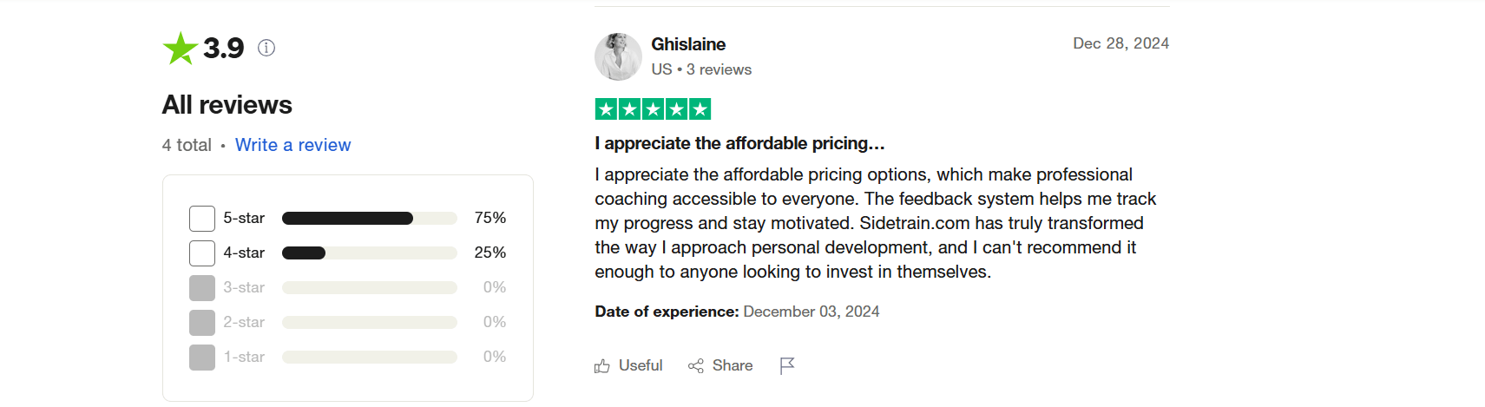Click the green TrustScore star icon
Viewport: 1485px width, 407px height.
point(181,49)
